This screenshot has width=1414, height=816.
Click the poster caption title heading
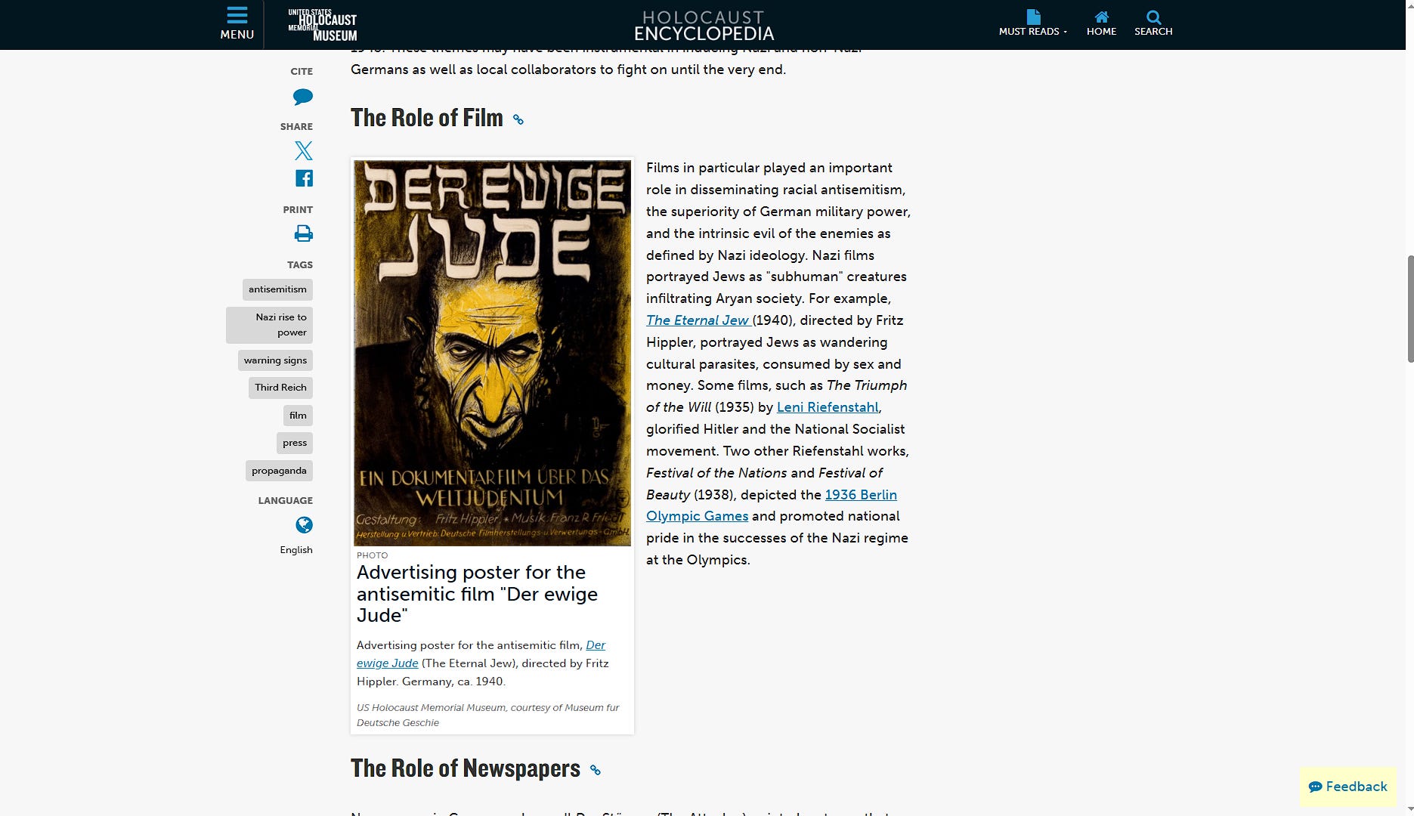pyautogui.click(x=478, y=594)
